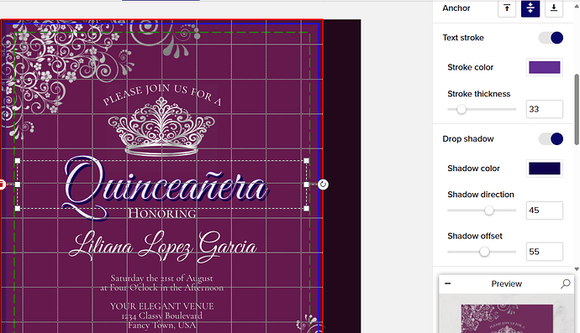
Task: Focus the Shadow offset value field
Action: point(545,252)
